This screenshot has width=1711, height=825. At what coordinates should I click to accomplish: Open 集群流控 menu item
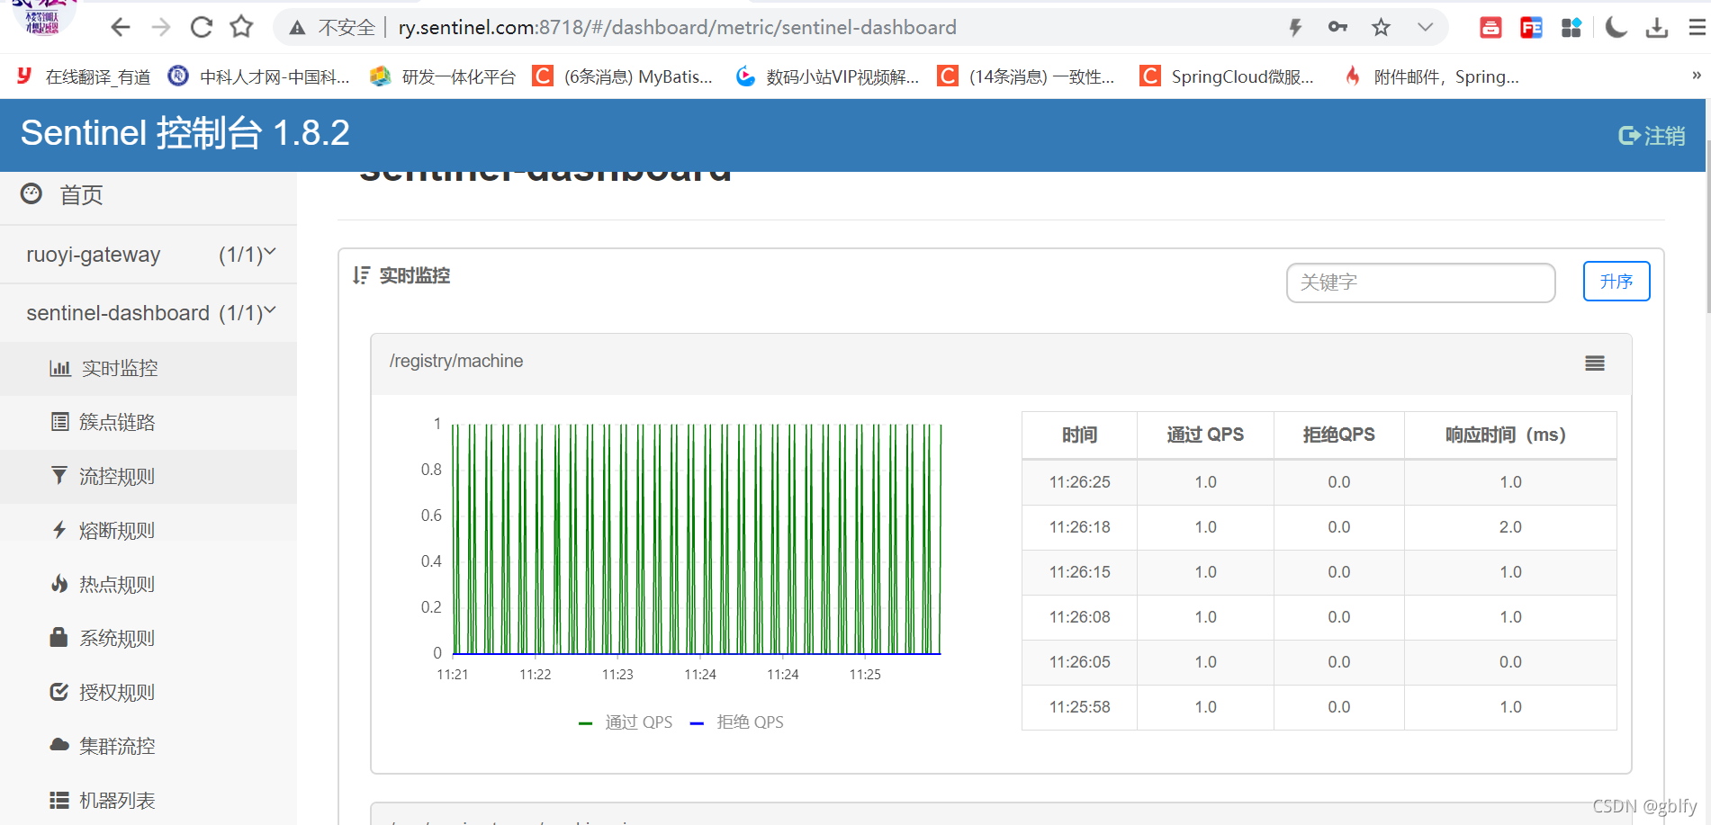pos(149,747)
